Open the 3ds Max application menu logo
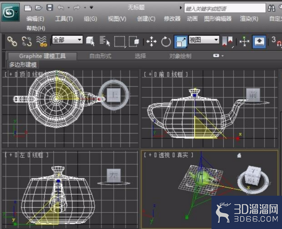The image size is (282, 229). click(x=10, y=12)
